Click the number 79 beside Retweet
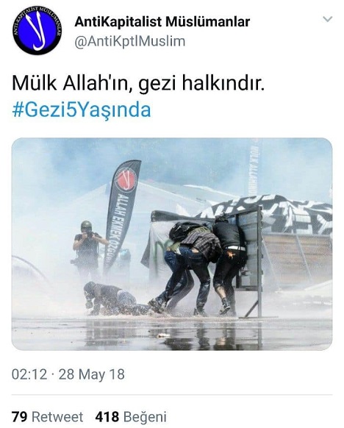The height and width of the screenshot is (428, 344). (x=19, y=417)
